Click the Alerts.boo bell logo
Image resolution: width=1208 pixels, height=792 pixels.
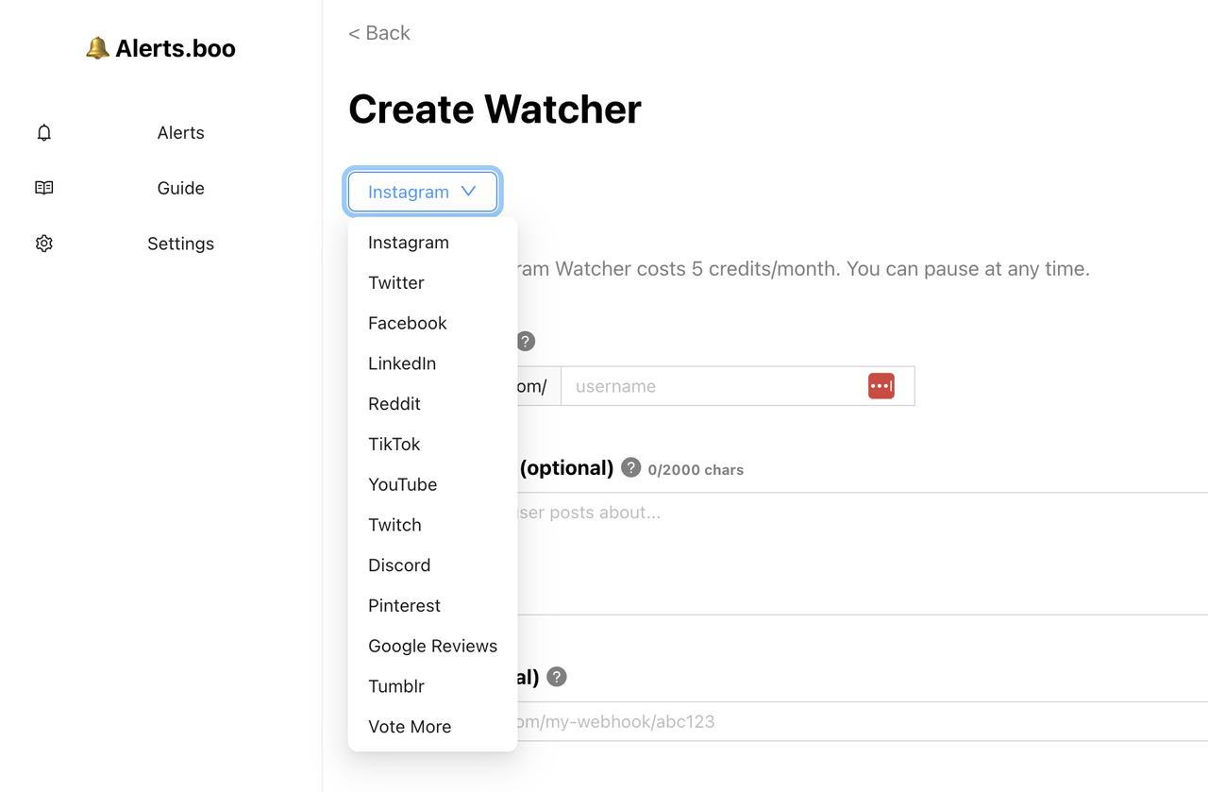tap(97, 48)
